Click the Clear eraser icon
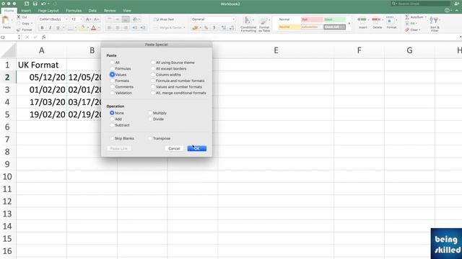The width and height of the screenshot is (462, 259). pos(407,29)
